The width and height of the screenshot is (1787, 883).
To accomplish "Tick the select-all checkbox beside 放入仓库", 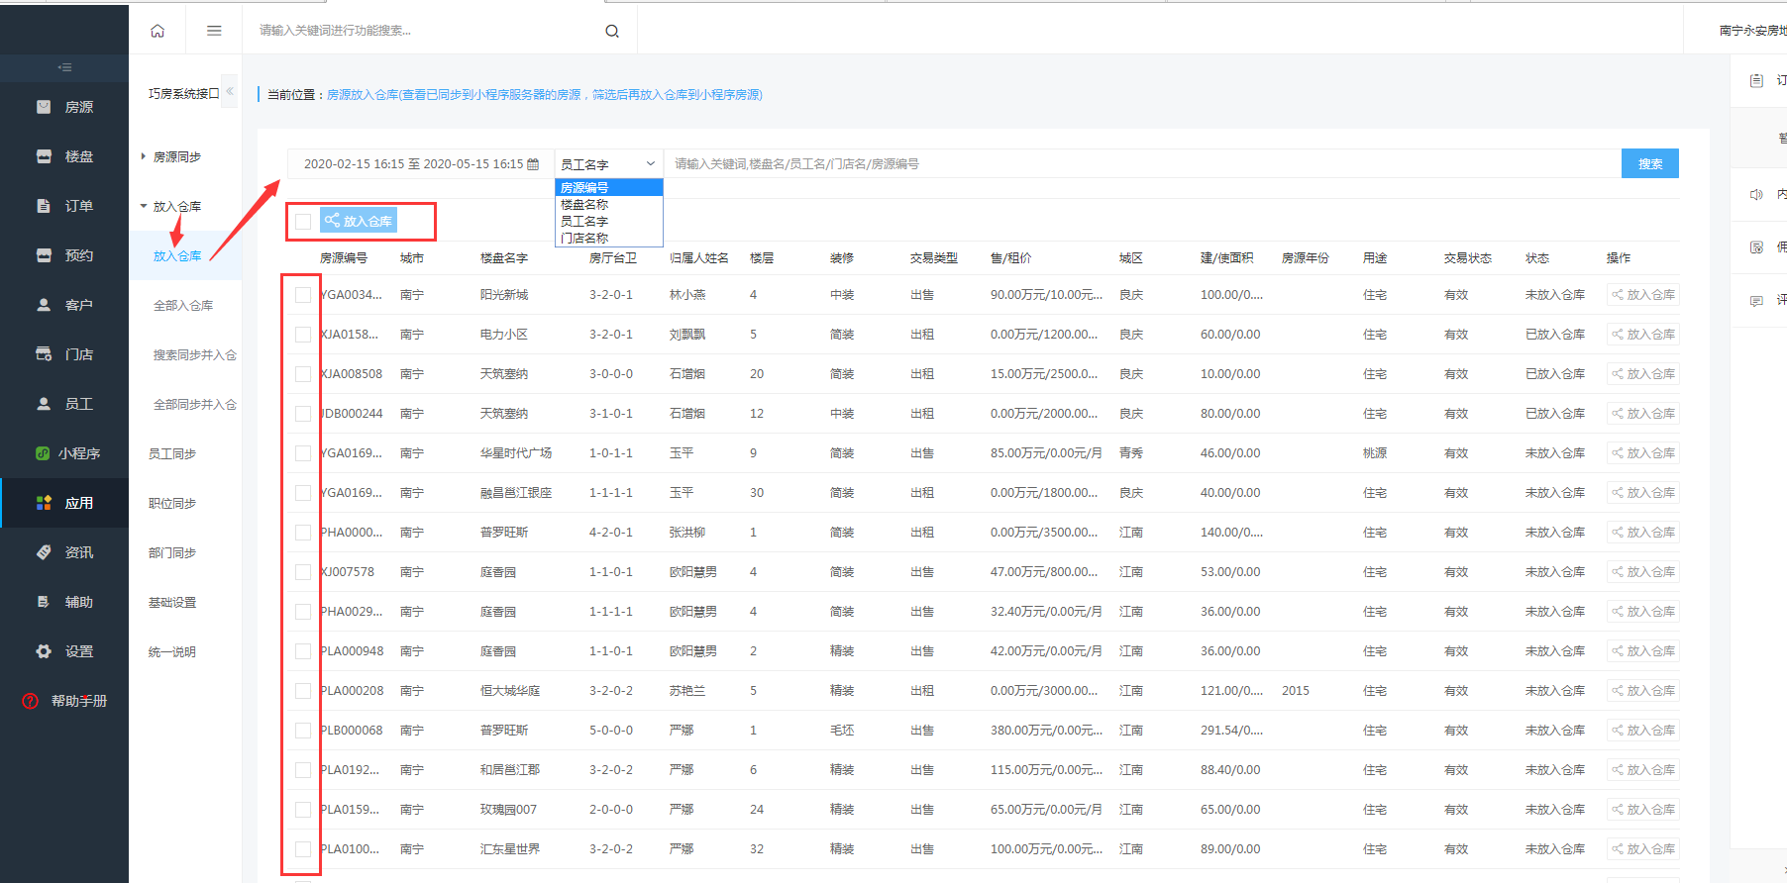I will click(303, 221).
